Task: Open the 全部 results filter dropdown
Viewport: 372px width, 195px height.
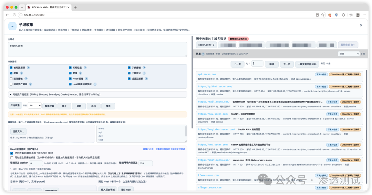Action: [x=349, y=54]
